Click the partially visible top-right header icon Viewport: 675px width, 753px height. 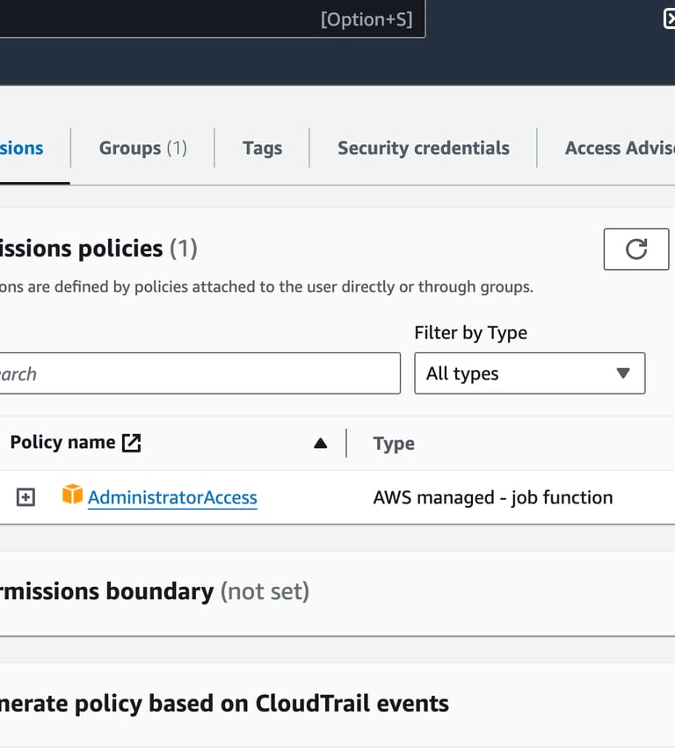[669, 19]
